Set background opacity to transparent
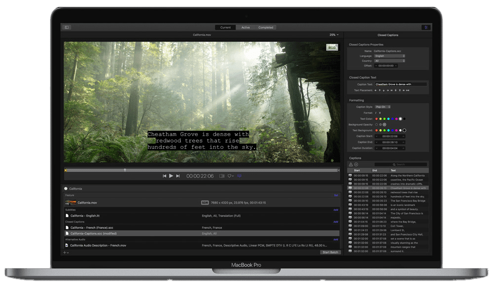The image size is (493, 286). click(x=376, y=125)
